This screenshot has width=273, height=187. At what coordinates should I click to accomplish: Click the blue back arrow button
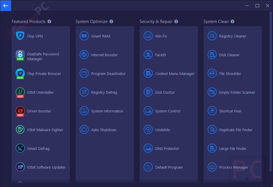[x=6, y=6]
